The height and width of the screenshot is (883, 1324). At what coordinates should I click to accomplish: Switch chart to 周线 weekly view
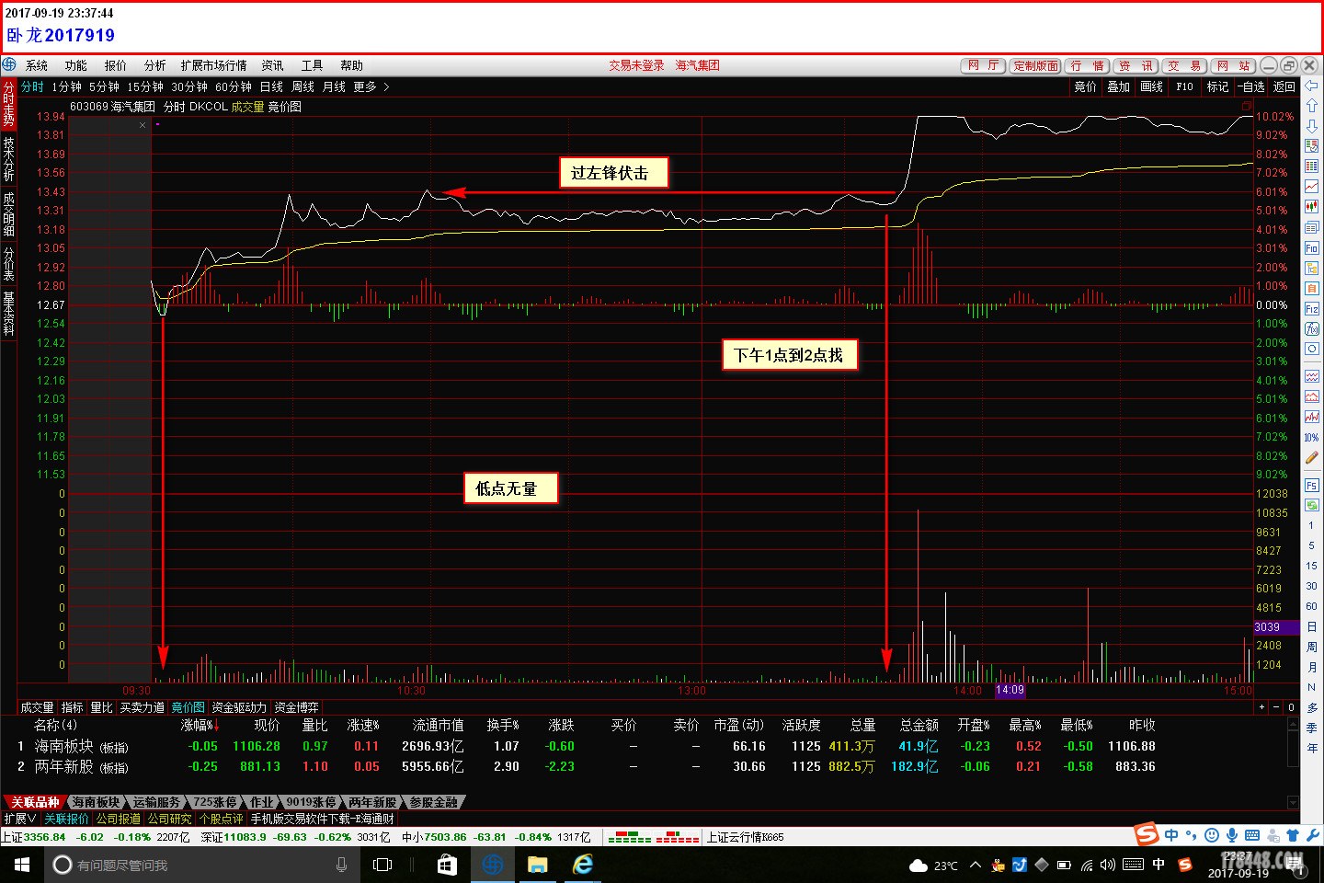coord(302,86)
